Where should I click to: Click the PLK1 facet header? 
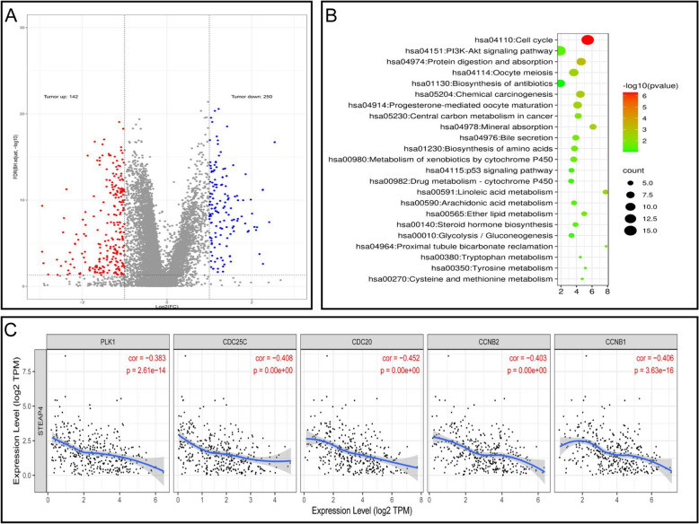point(108,342)
